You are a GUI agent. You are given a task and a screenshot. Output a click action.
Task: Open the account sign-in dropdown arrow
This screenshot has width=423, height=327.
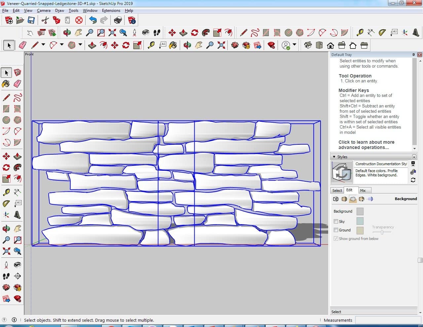pyautogui.click(x=294, y=45)
